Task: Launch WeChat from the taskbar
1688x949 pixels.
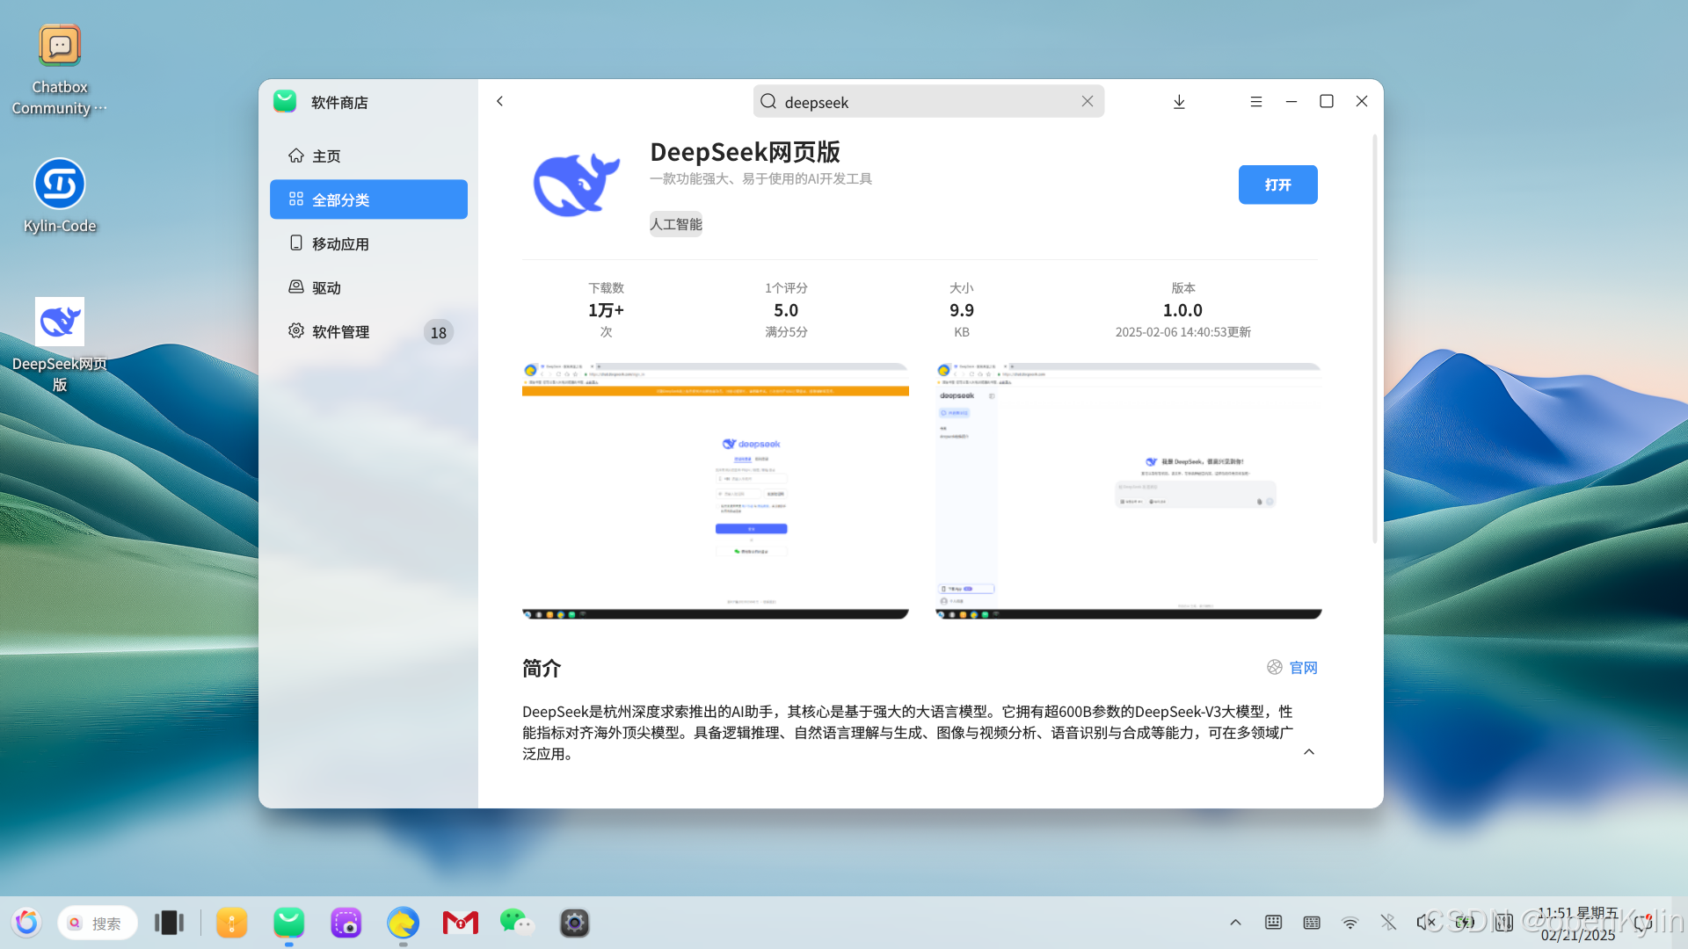Action: coord(516,922)
